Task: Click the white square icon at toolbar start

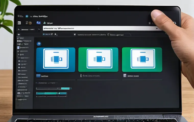Action: coord(19,23)
